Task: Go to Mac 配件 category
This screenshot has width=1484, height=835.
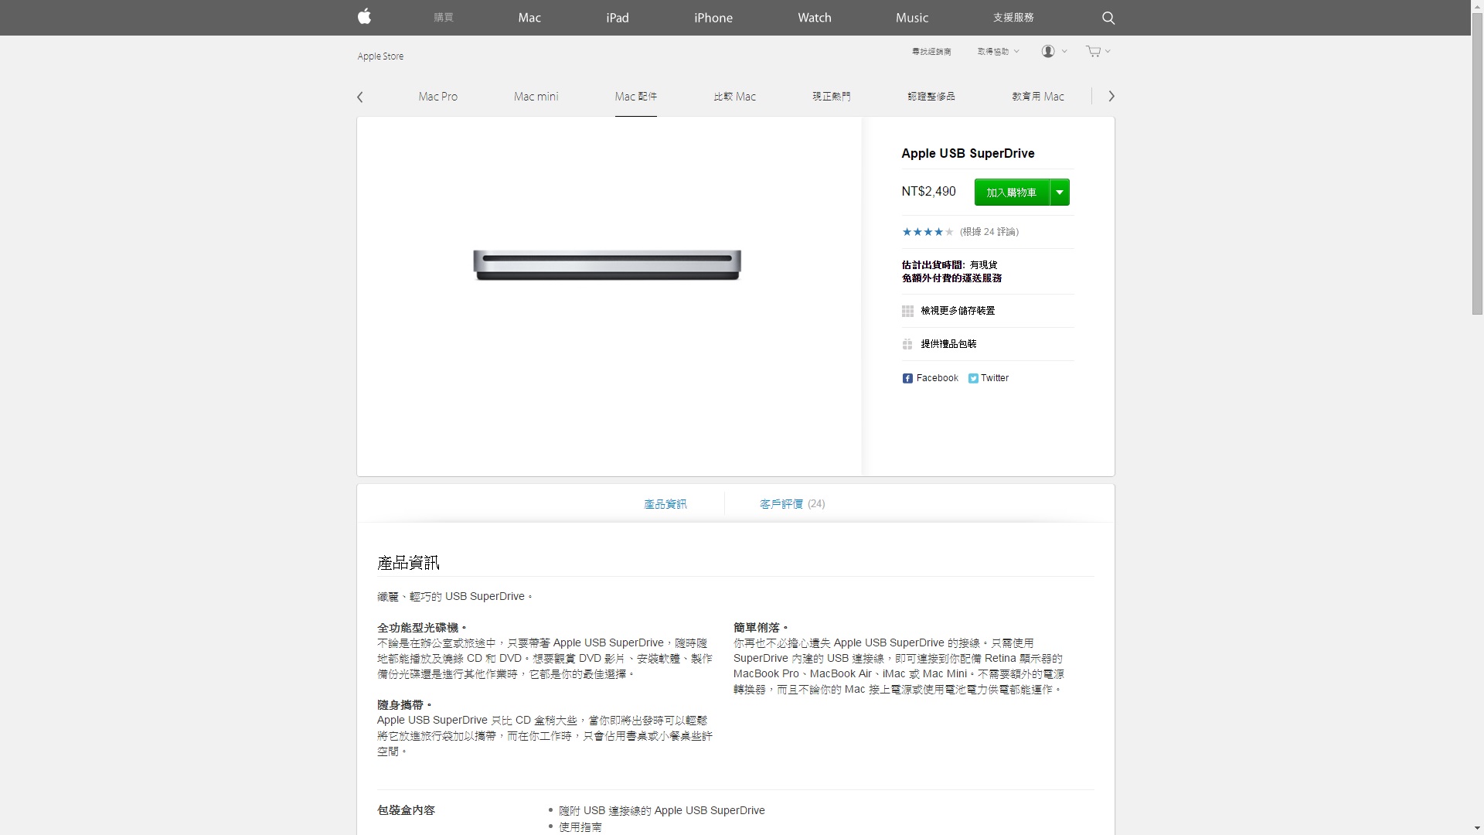Action: click(636, 97)
